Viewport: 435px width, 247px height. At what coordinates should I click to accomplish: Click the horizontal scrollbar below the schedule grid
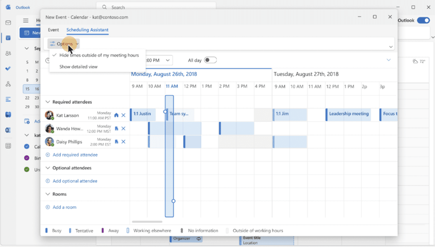click(147, 222)
